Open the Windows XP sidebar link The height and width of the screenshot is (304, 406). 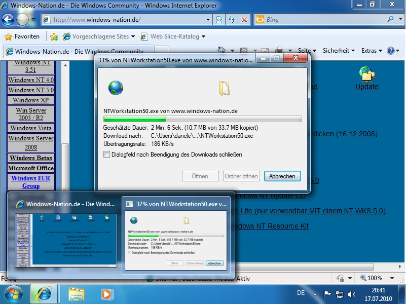click(30, 100)
